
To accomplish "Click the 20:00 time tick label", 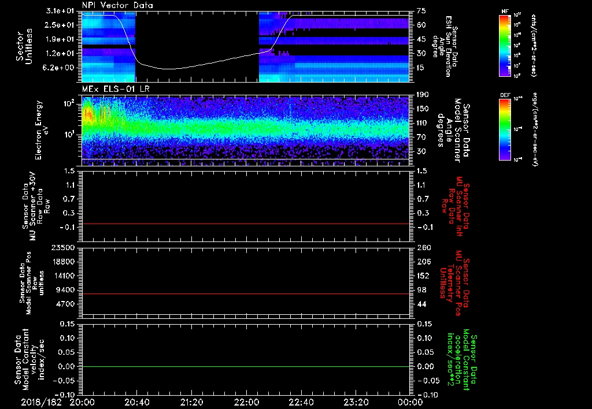I will 82,402.
